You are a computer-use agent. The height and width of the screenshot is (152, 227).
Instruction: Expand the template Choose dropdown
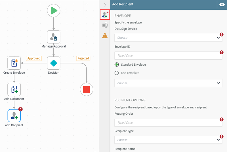point(168,83)
